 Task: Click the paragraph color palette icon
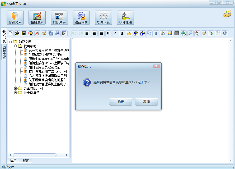click(x=143, y=33)
